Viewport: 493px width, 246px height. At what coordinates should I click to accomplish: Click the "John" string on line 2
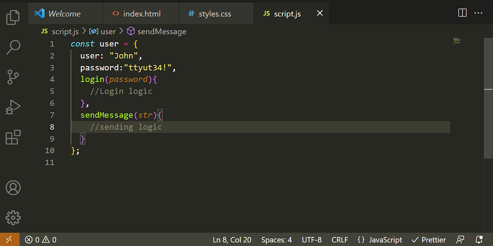[x=124, y=56]
